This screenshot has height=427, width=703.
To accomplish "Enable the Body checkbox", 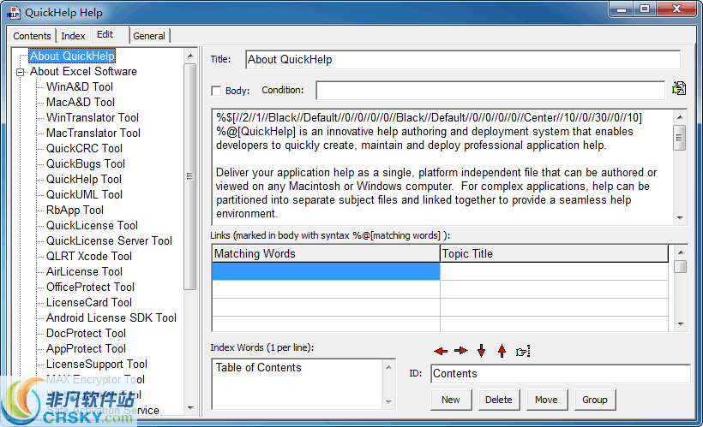I will coord(216,91).
